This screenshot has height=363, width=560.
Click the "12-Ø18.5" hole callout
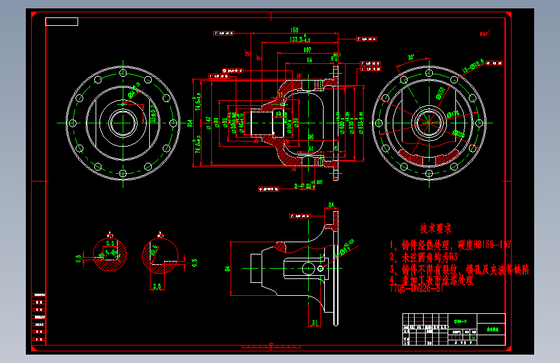click(473, 67)
